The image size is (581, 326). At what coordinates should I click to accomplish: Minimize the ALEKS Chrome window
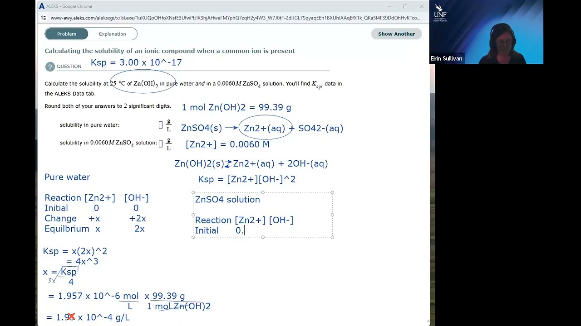[389, 6]
